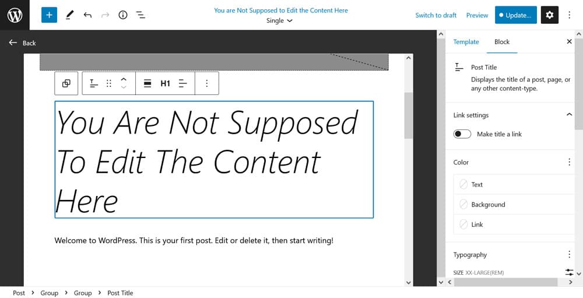Open the Color section options menu

coord(569,162)
